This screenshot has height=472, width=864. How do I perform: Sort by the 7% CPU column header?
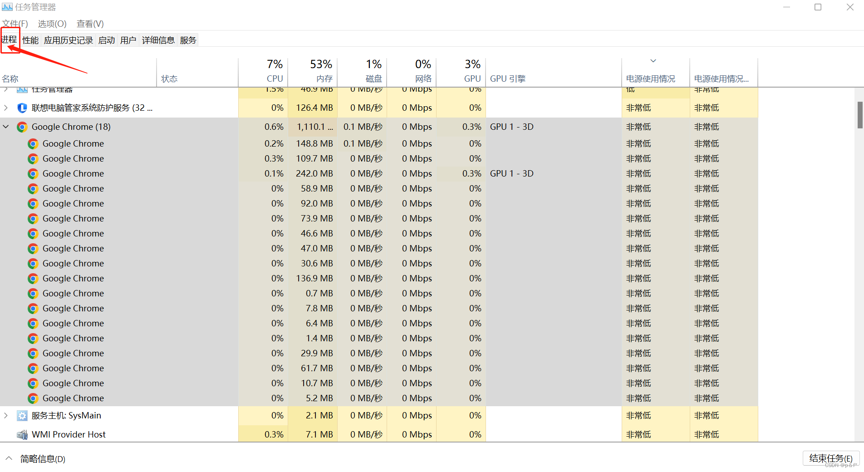point(263,73)
